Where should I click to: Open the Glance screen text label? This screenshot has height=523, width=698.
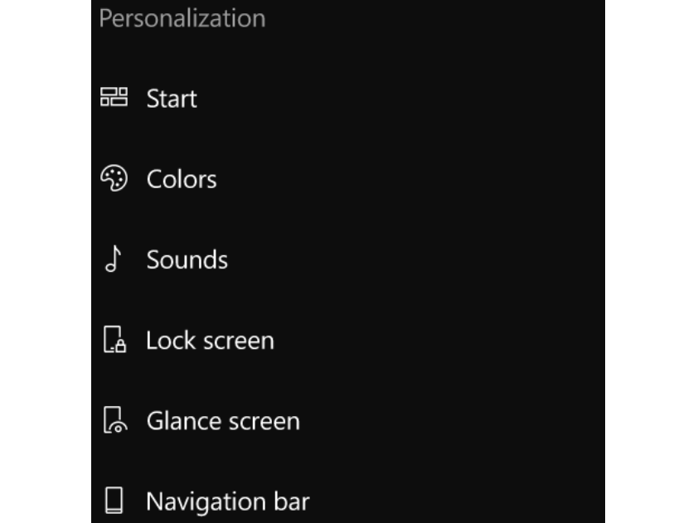click(x=224, y=421)
